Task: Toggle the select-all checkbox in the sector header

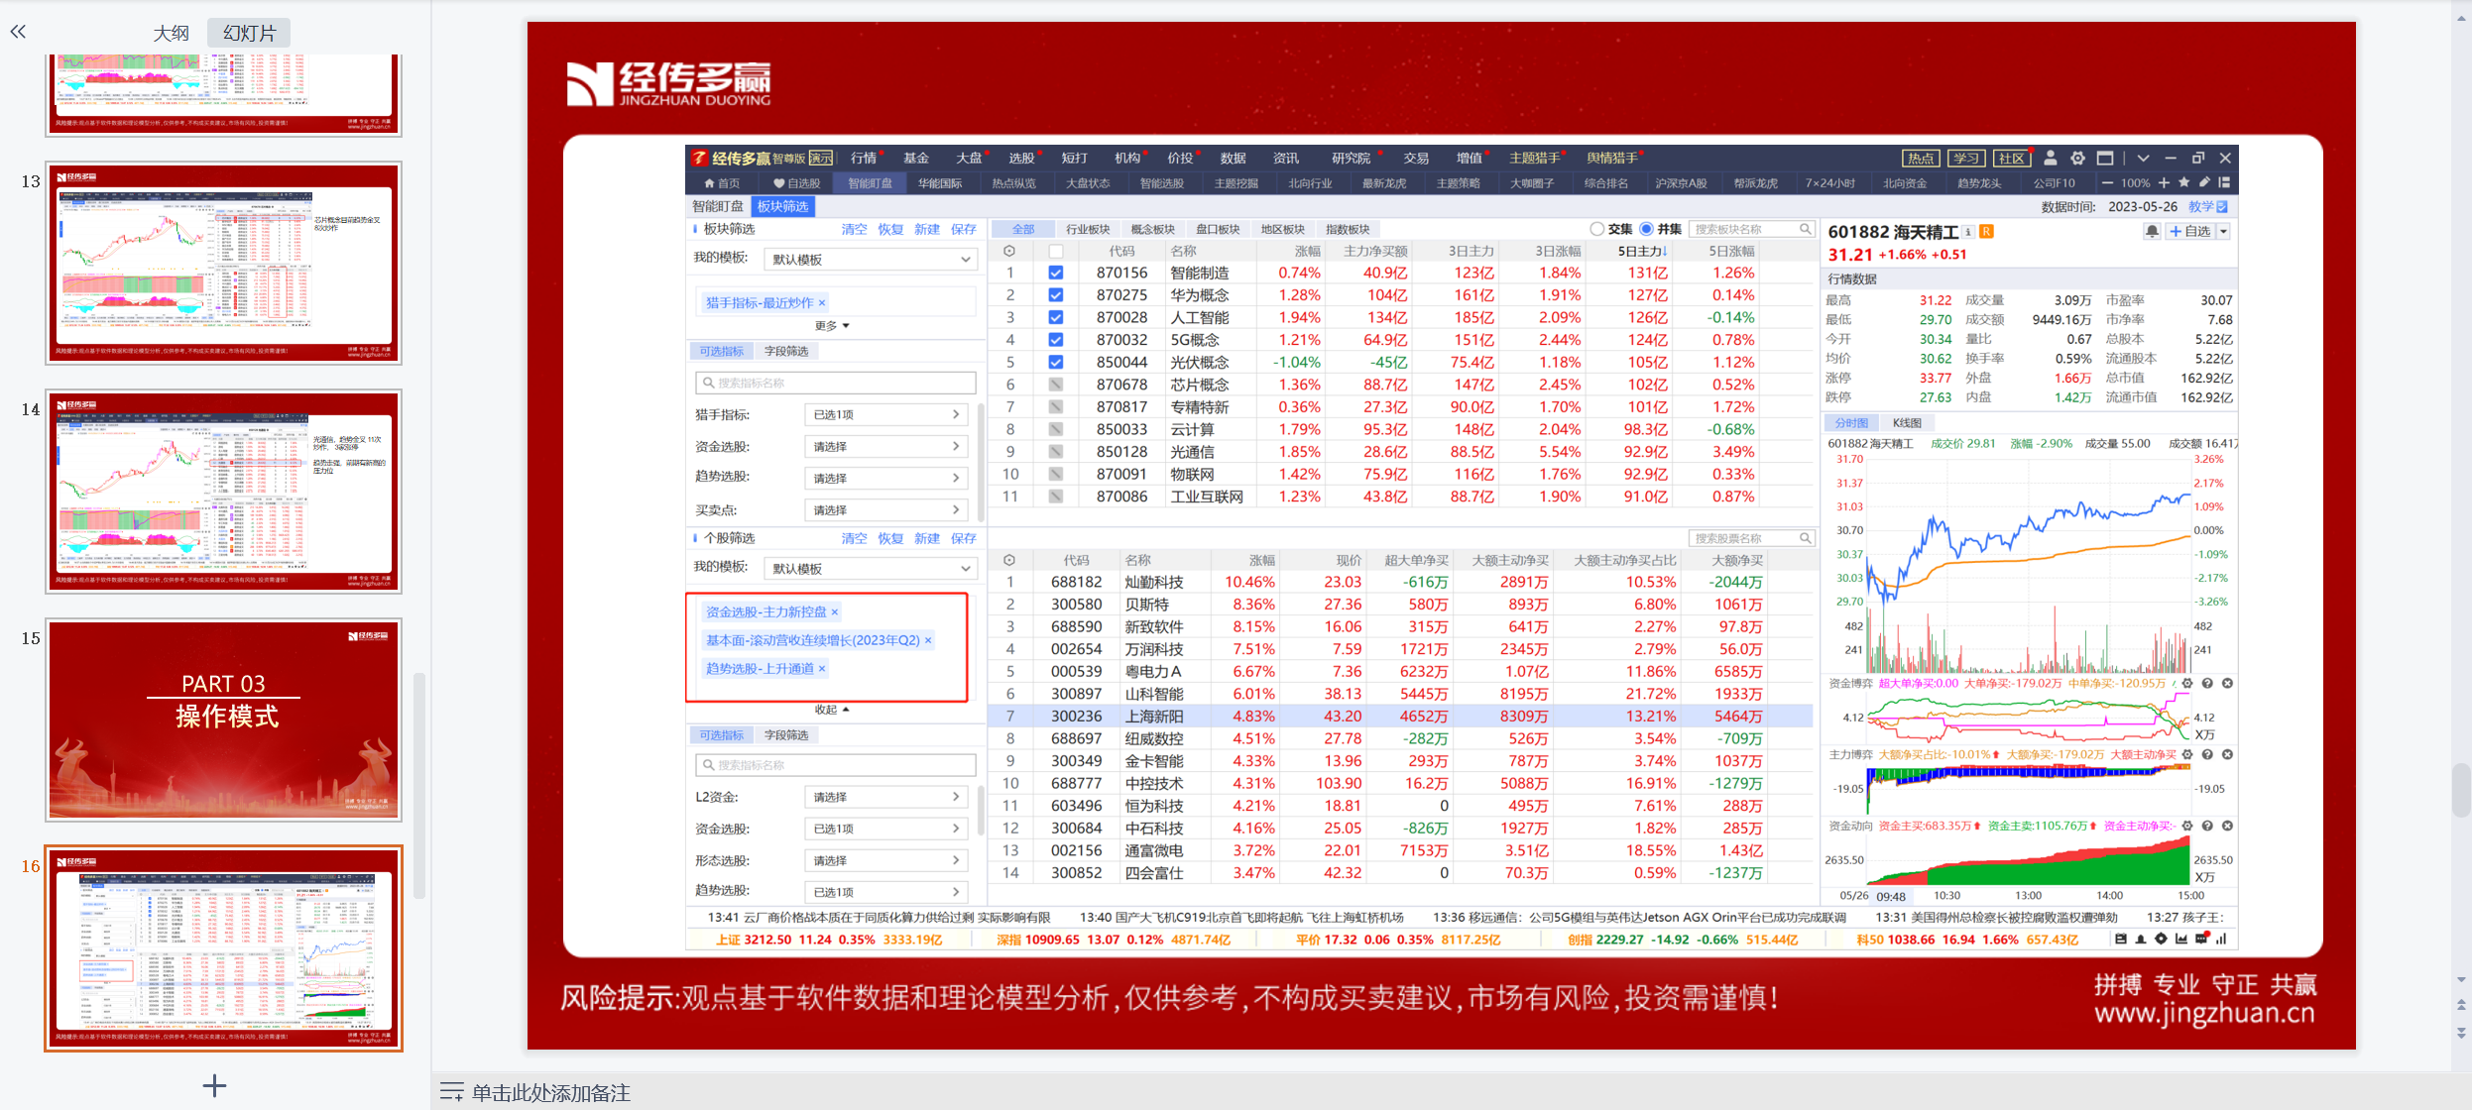Action: click(x=1056, y=251)
